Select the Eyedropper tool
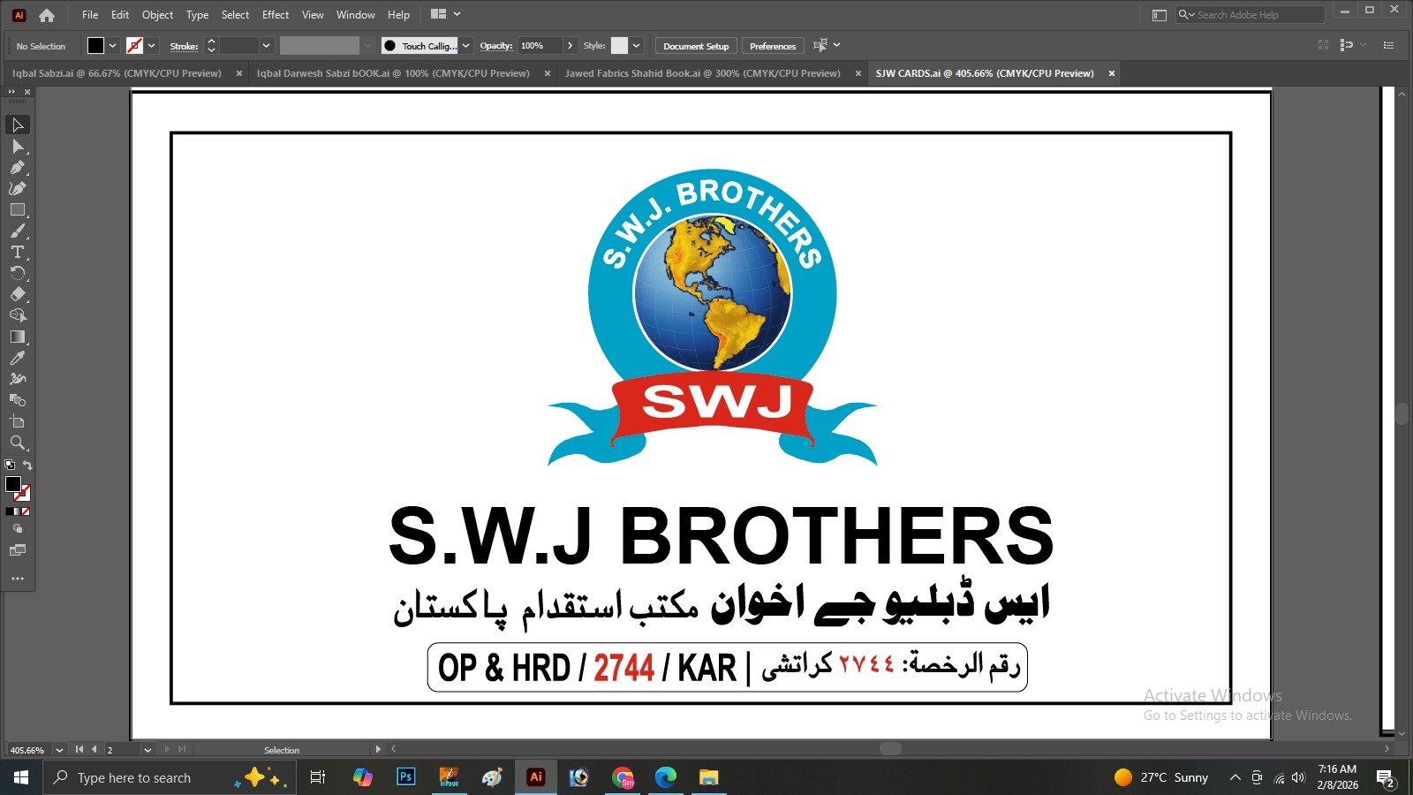The height and width of the screenshot is (795, 1413). [18, 358]
